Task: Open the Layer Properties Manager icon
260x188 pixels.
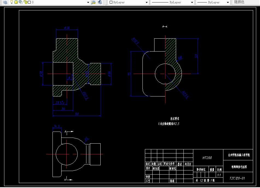Action: coord(5,2)
